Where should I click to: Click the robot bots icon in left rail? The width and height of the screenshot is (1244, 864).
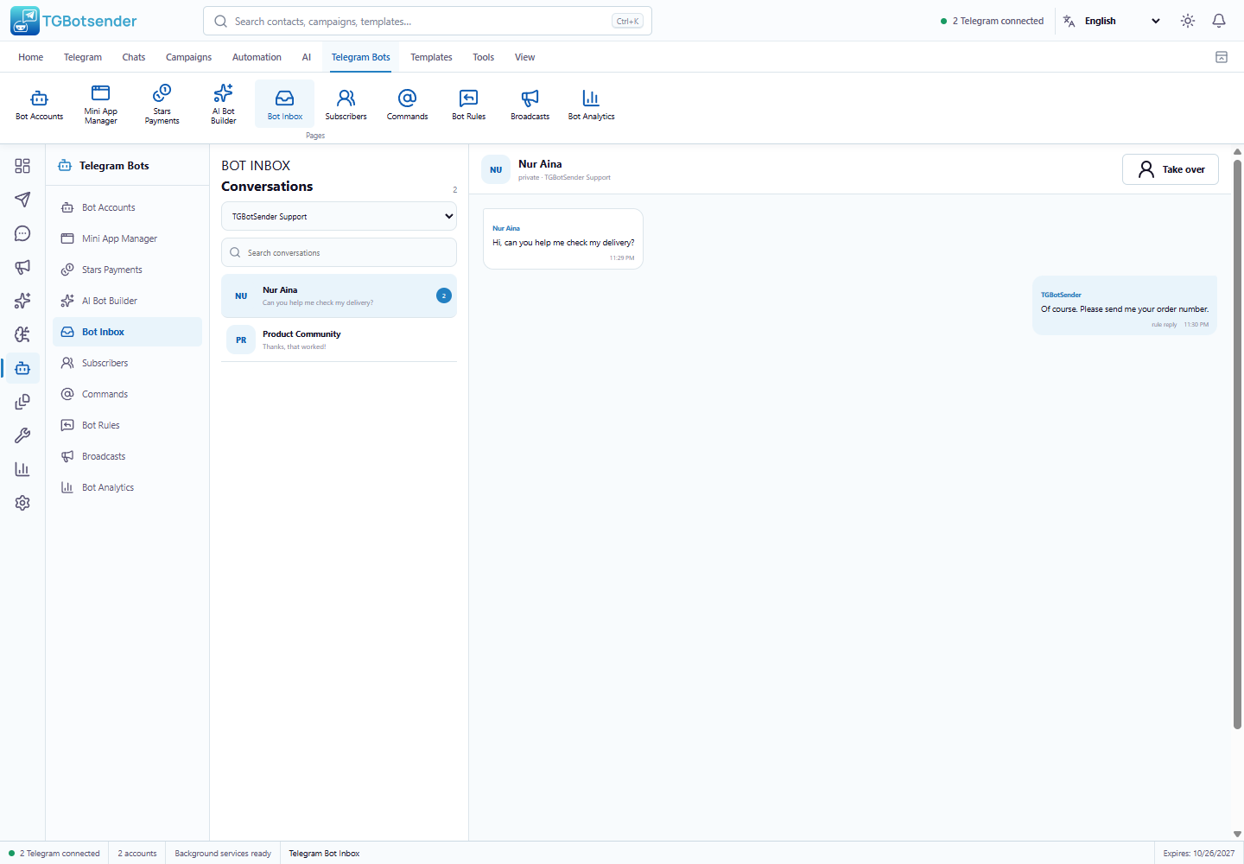coord(22,368)
